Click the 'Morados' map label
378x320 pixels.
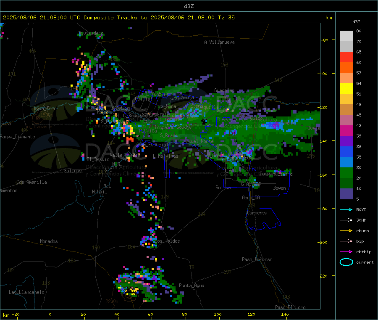click(49, 241)
